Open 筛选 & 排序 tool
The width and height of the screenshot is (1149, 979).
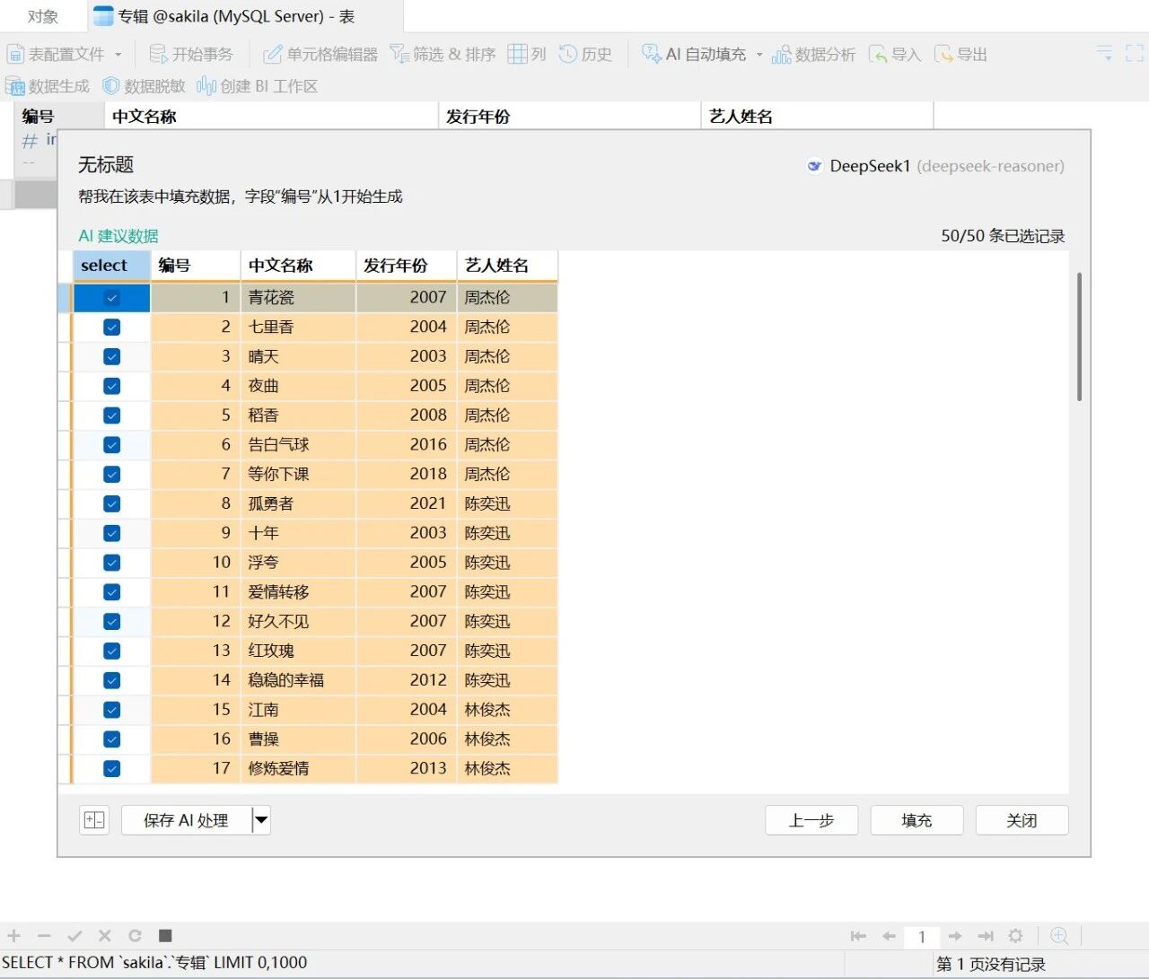[x=443, y=55]
